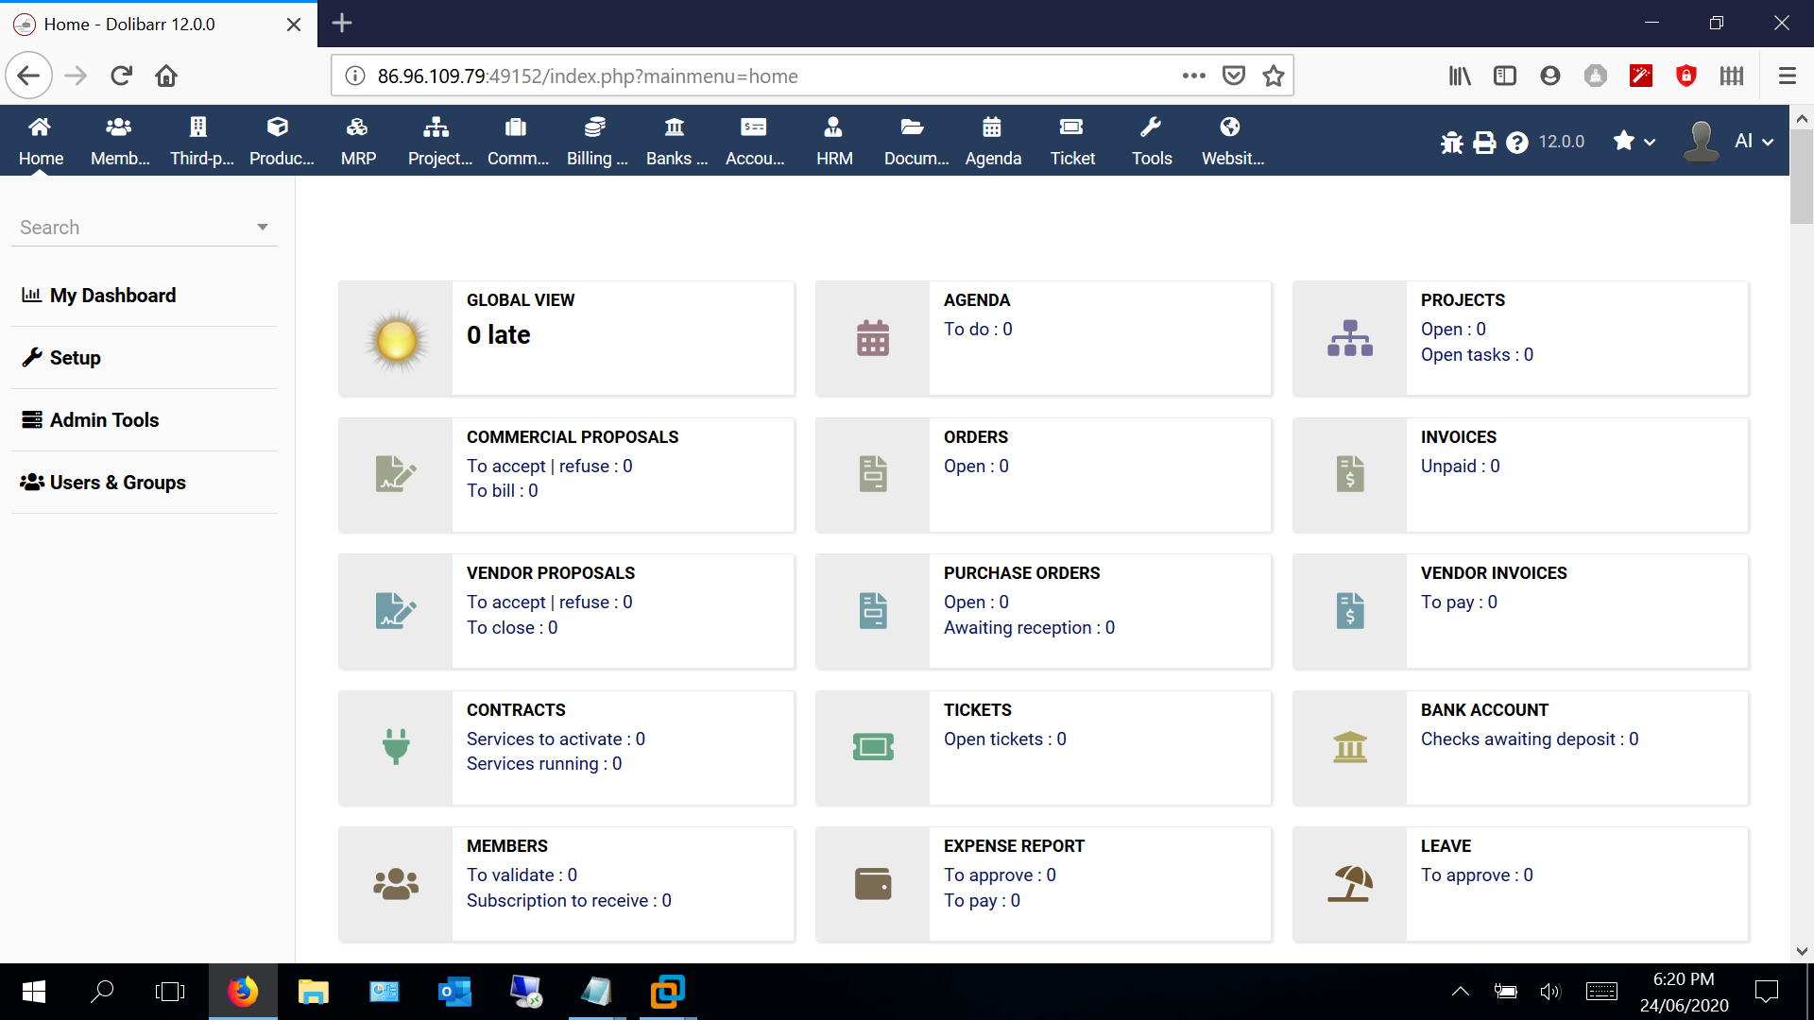1814x1020 pixels.
Task: Click the Expense Report wallet icon
Action: 873,884
